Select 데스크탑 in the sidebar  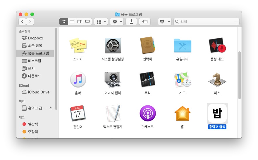[x=35, y=61]
